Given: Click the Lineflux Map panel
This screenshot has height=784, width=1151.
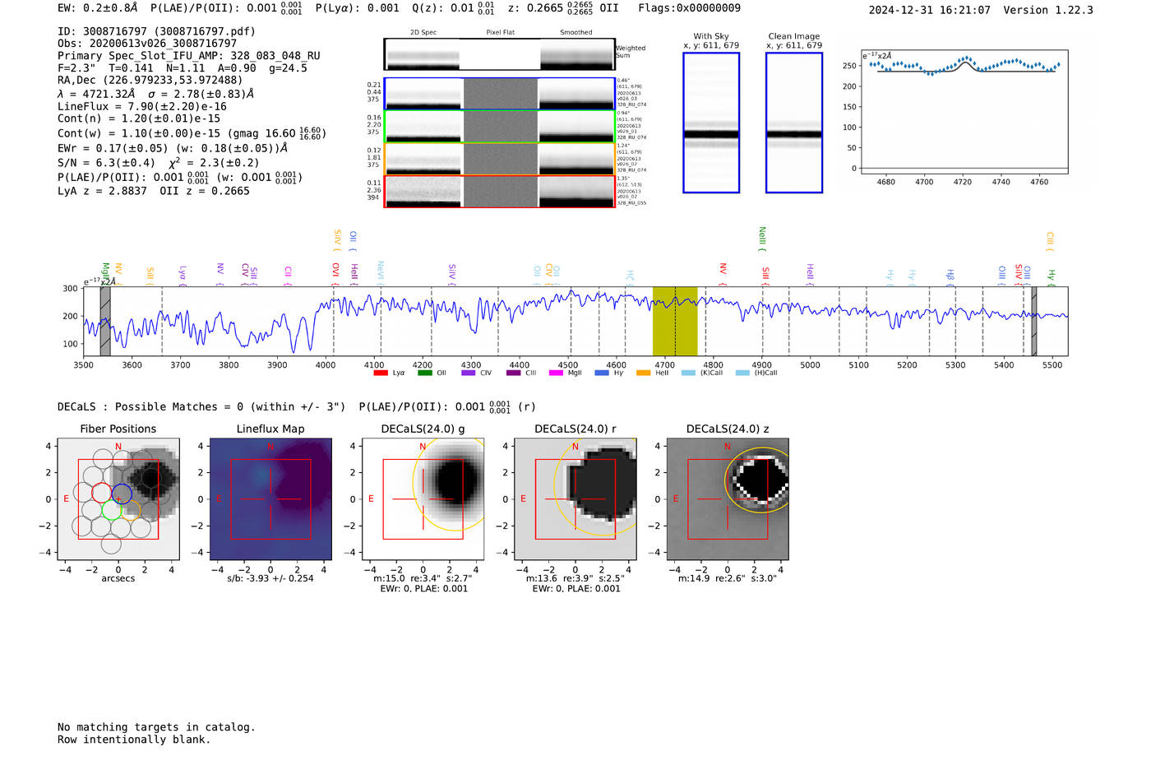Looking at the screenshot, I should pyautogui.click(x=270, y=499).
